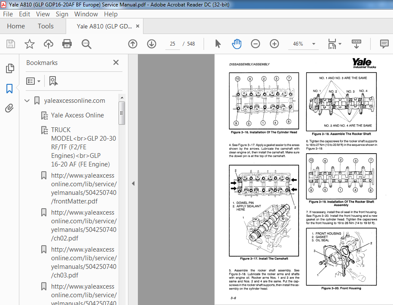Close the Bookmarks panel
The image size is (393, 305).
tap(116, 62)
